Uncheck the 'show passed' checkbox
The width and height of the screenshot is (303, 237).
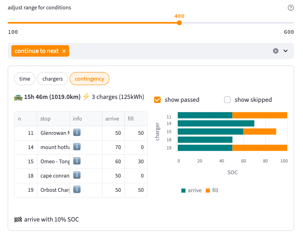[x=158, y=100]
